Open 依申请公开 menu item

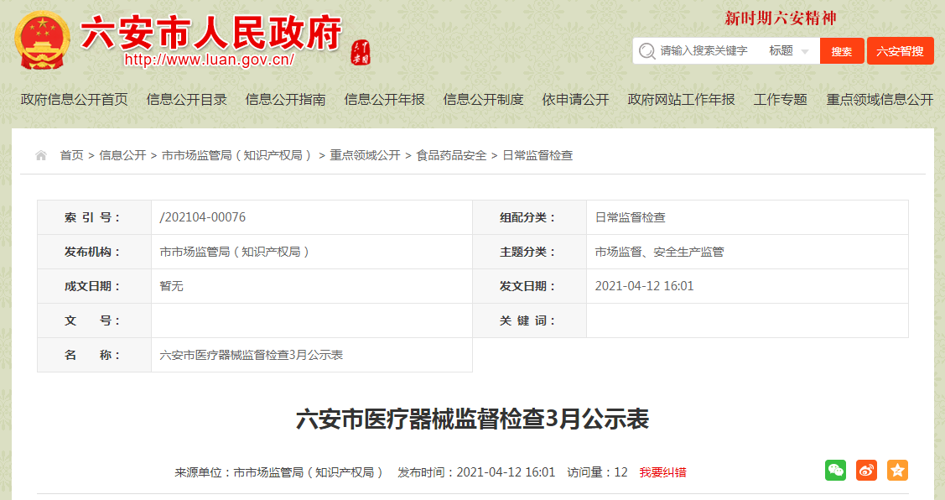[575, 100]
